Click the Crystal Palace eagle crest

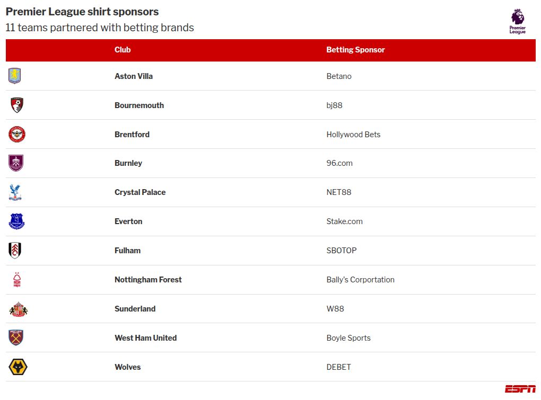(x=15, y=192)
